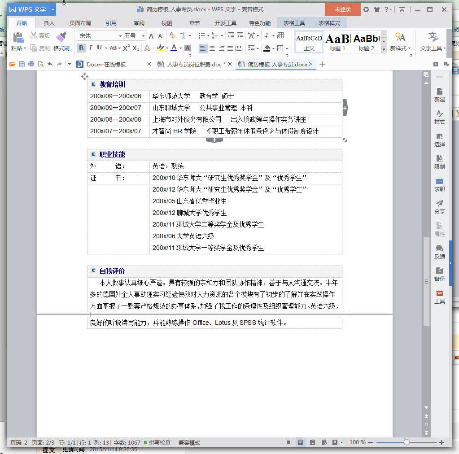Image resolution: width=459 pixels, height=454 pixels.
Task: Click the table move handle icon
Action: pyautogui.click(x=84, y=76)
